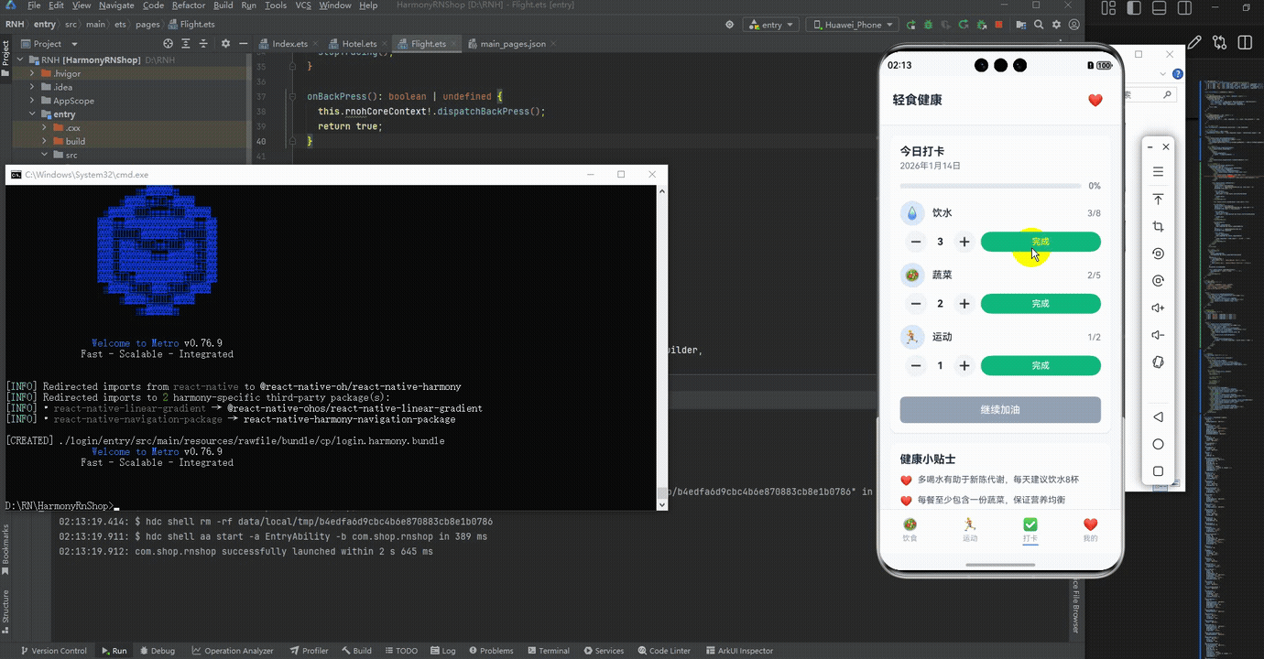Viewport: 1264px width, 659px height.
Task: Decrease 饮水 count with minus button
Action: (916, 242)
